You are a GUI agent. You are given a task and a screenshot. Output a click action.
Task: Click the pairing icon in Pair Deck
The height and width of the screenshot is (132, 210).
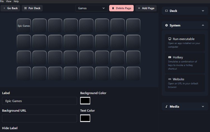coord(25,8)
